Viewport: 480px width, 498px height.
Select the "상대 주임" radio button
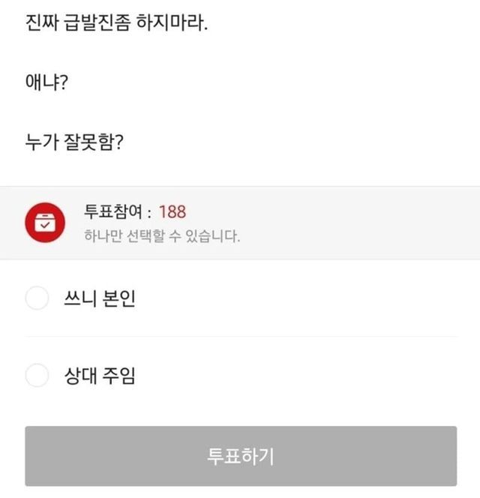tap(37, 375)
